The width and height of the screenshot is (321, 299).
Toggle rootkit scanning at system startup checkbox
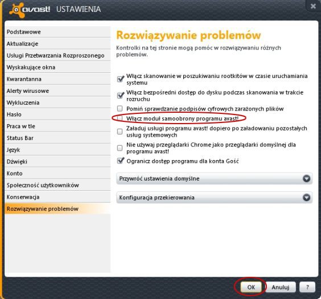pos(120,79)
